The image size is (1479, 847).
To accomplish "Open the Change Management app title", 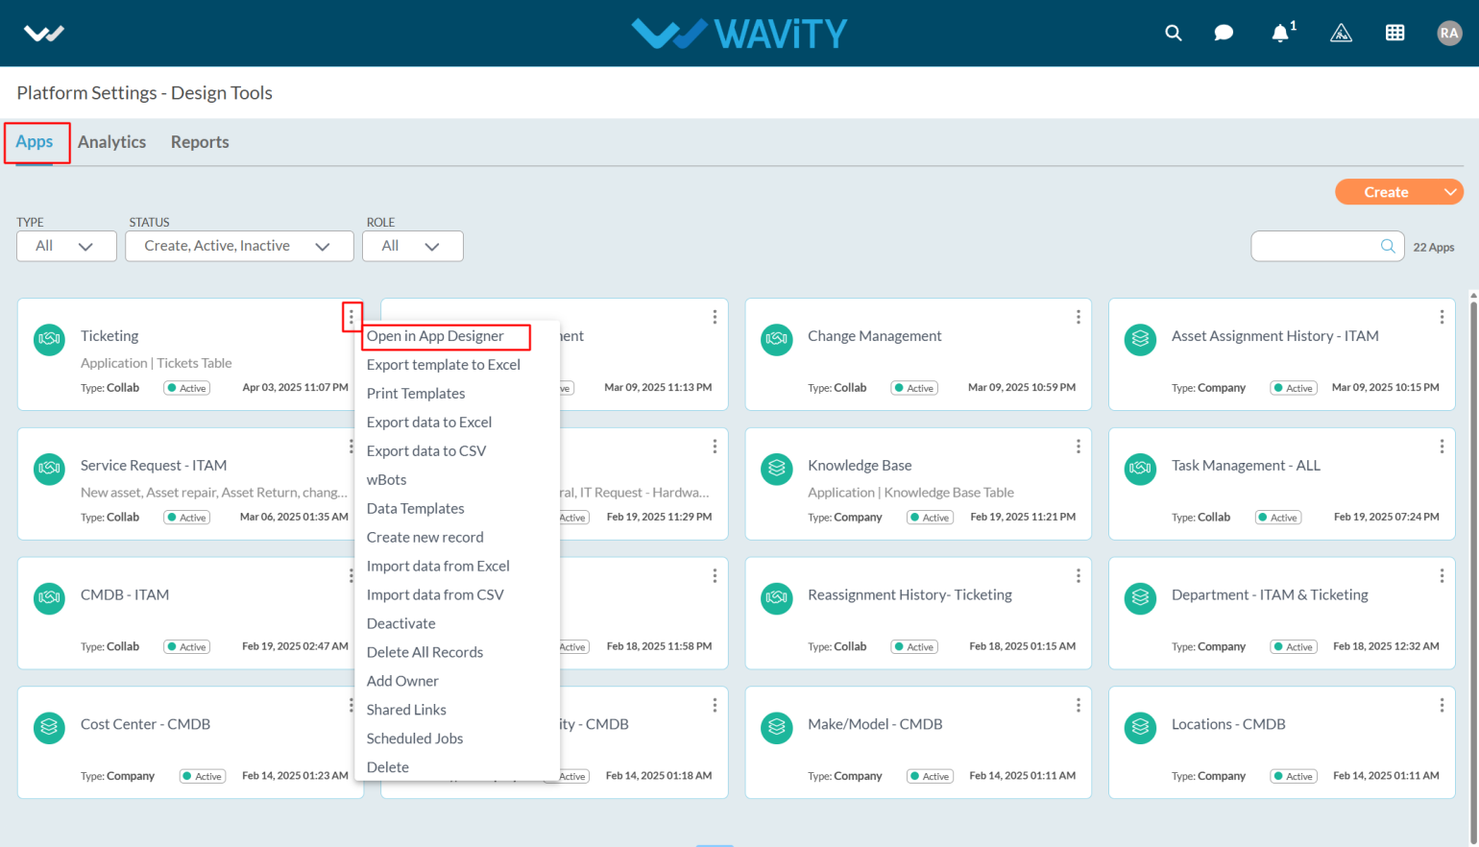I will [x=874, y=336].
